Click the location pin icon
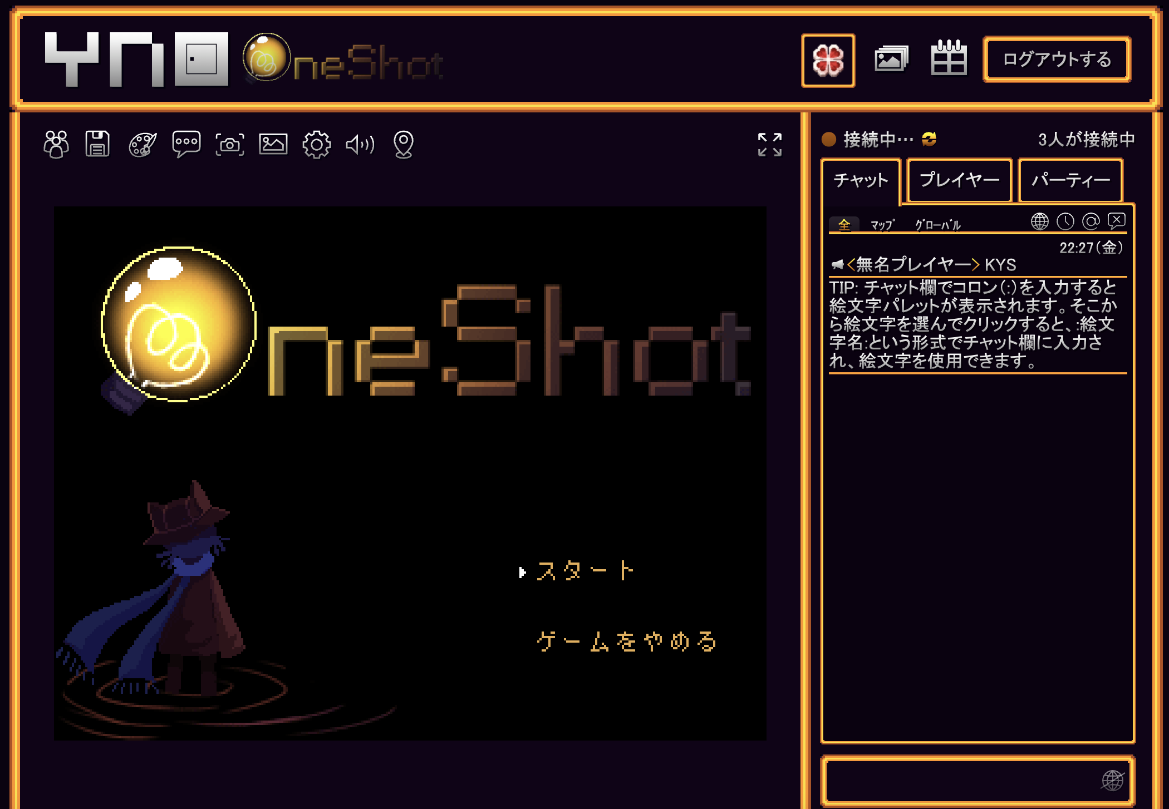1169x809 pixels. tap(403, 145)
